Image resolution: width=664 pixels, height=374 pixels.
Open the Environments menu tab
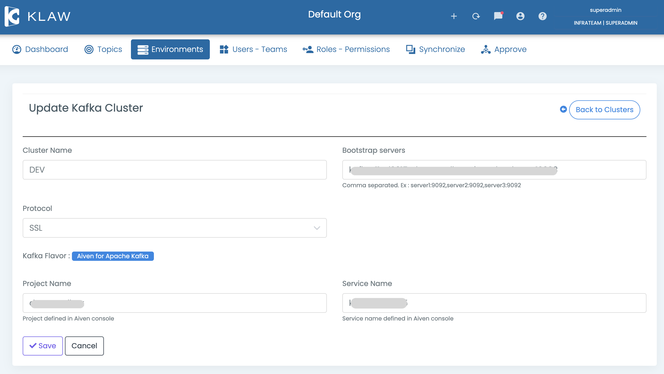coord(170,49)
